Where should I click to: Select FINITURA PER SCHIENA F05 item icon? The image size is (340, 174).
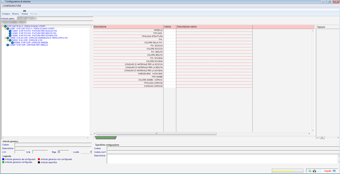pyautogui.click(x=10, y=36)
